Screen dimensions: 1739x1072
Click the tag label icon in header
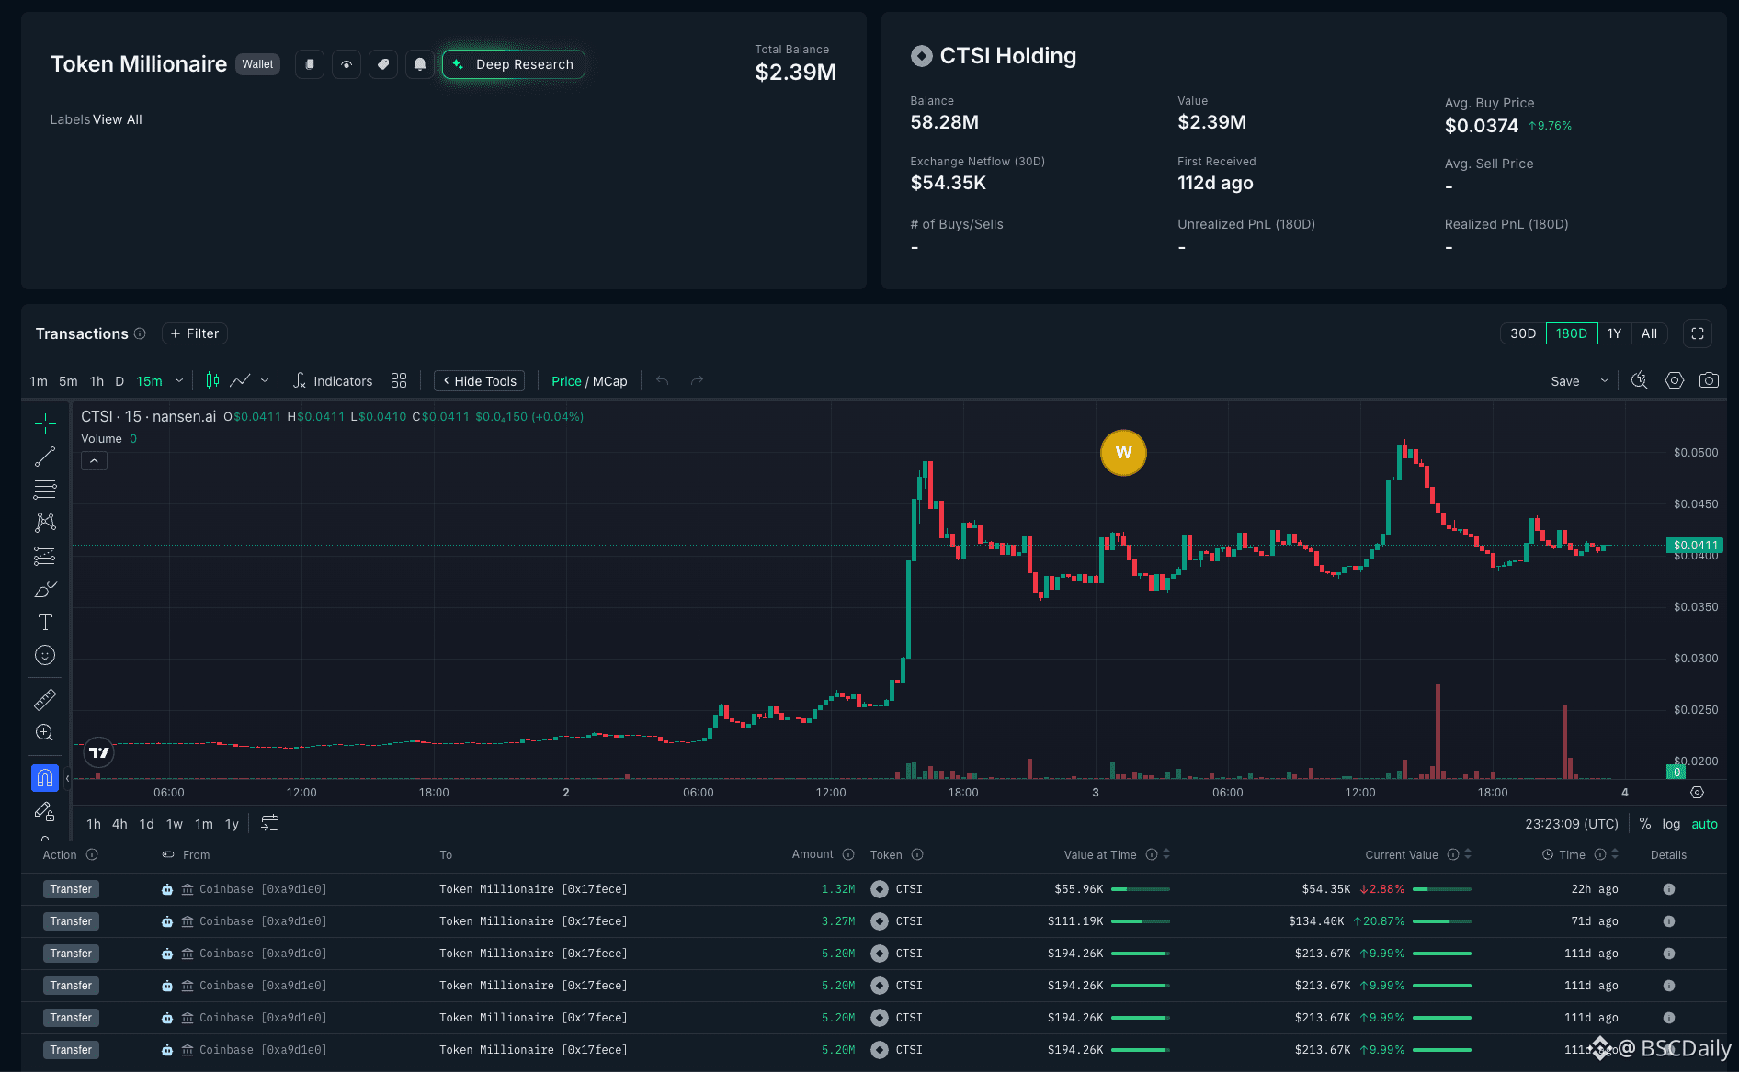tap(383, 64)
